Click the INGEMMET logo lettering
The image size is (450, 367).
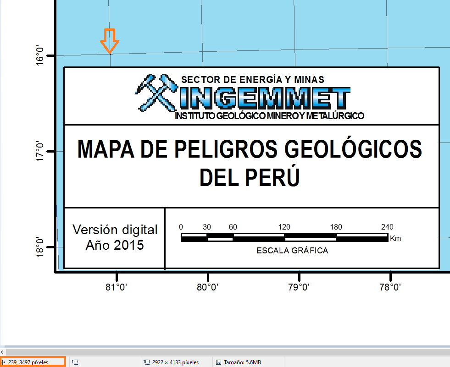tap(265, 99)
